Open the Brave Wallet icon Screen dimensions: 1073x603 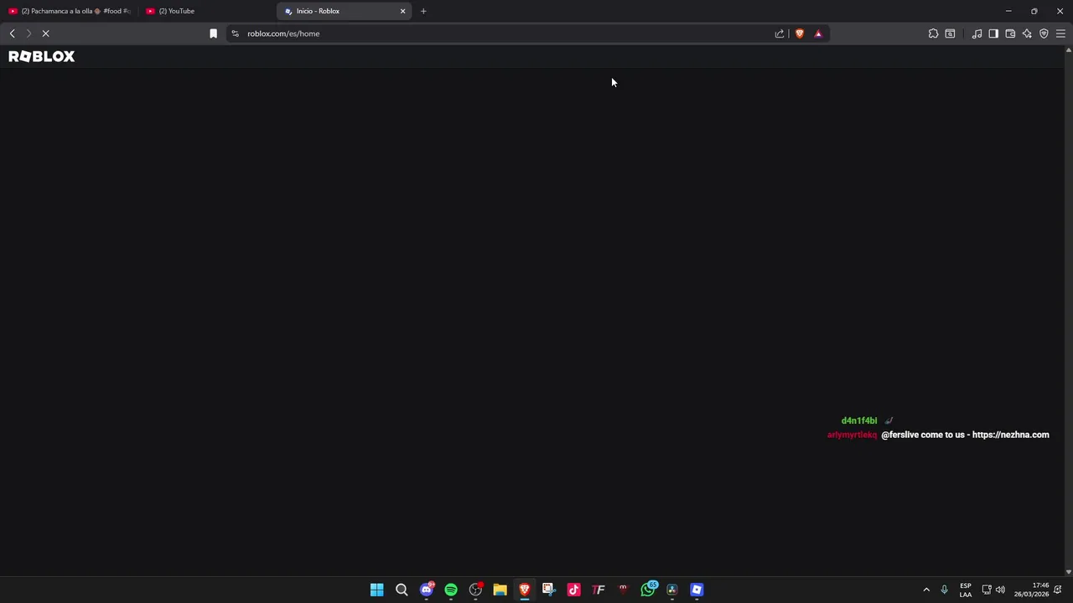(x=1010, y=33)
